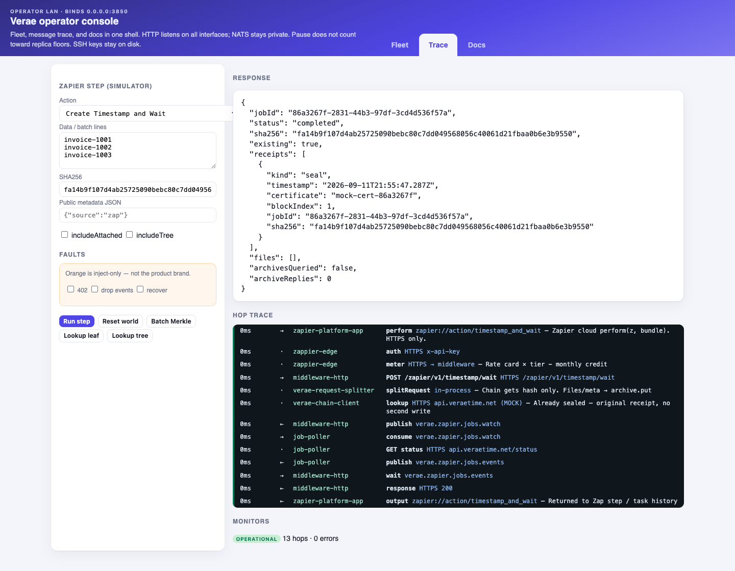The height and width of the screenshot is (571, 735).
Task: Click the RESPONSE section heading
Action: click(x=252, y=78)
